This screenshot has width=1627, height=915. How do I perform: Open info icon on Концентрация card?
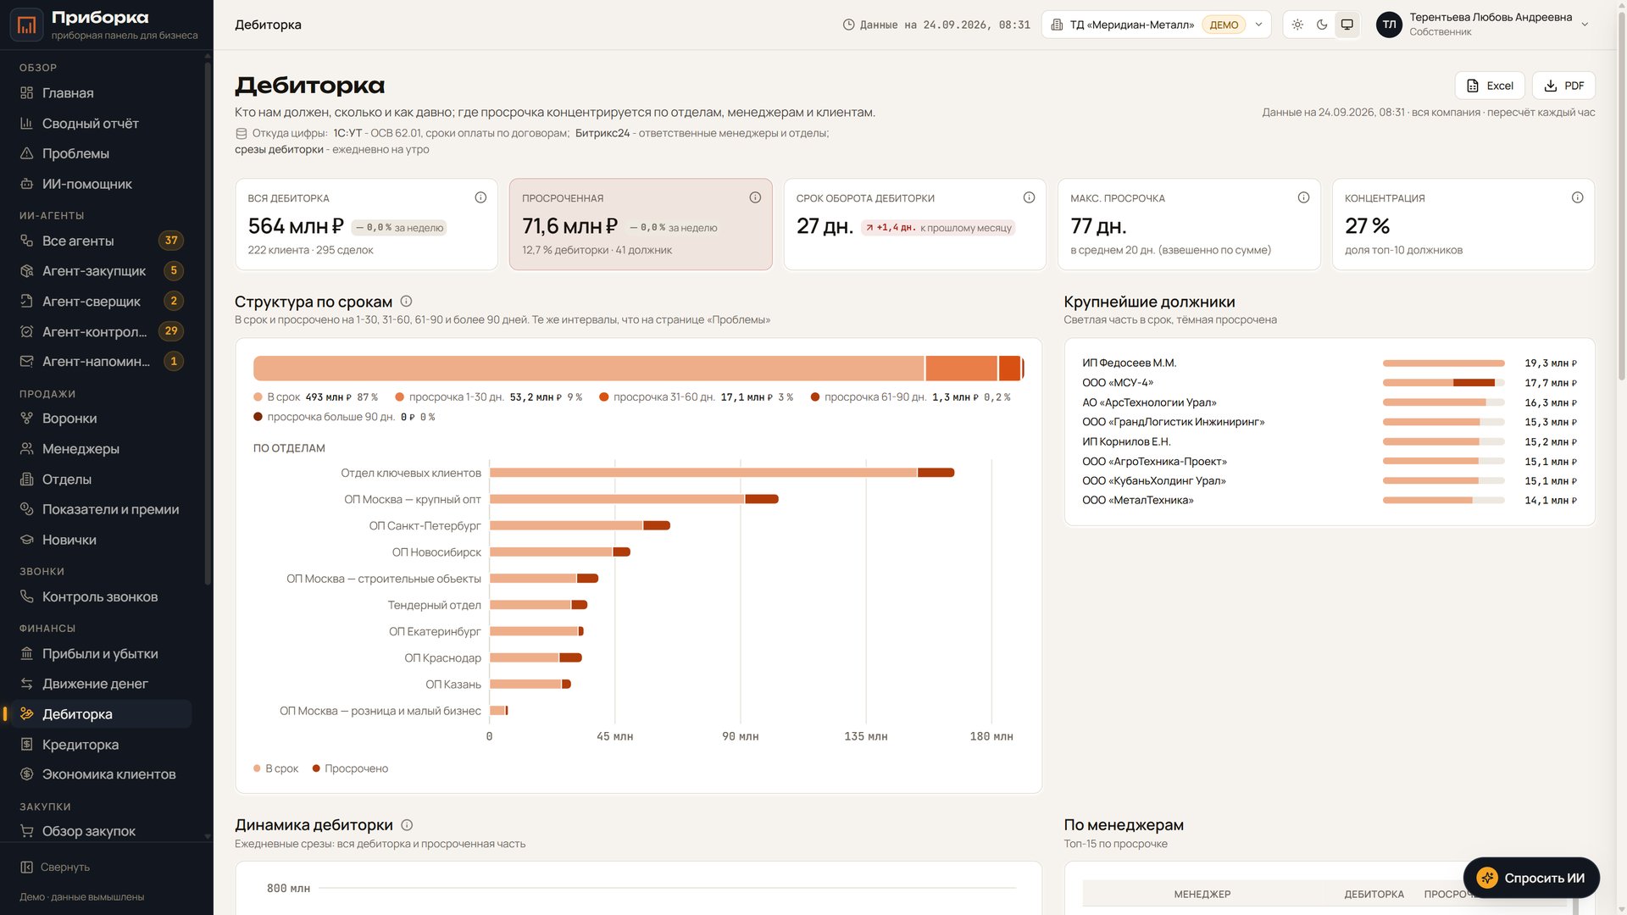pos(1577,197)
